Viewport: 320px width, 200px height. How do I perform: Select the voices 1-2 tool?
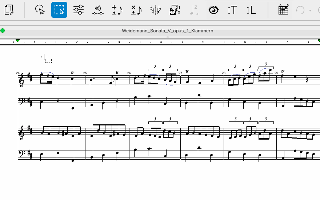tap(175, 10)
